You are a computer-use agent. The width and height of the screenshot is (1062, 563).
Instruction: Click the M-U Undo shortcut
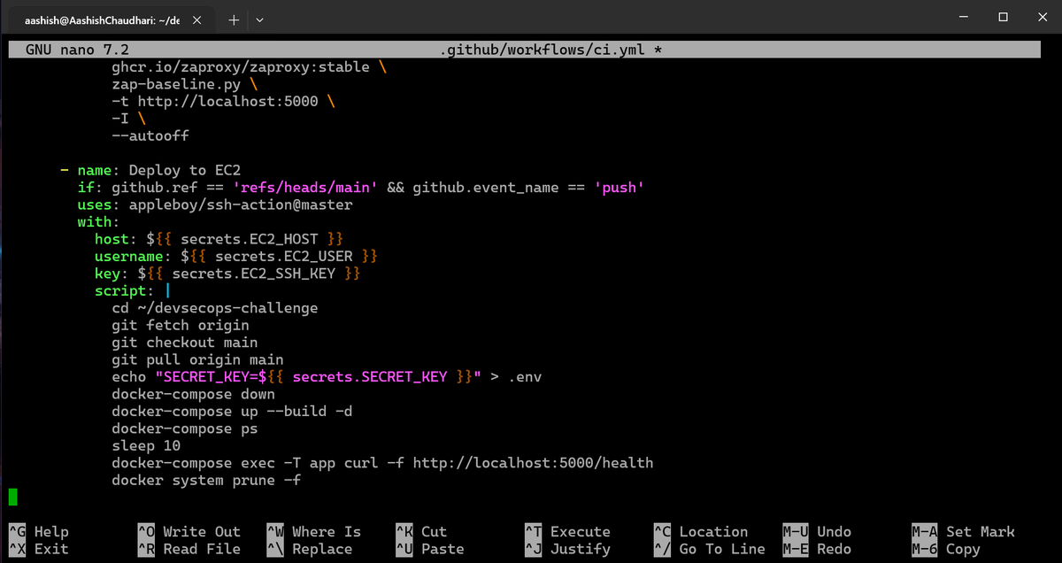tap(817, 532)
